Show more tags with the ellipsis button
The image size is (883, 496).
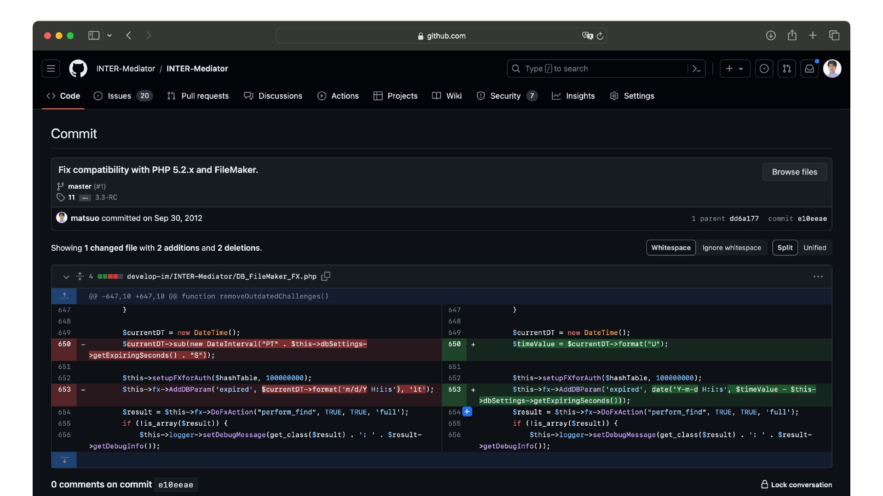85,197
